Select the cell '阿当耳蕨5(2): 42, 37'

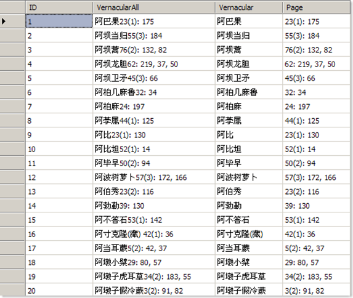pyautogui.click(x=154, y=248)
